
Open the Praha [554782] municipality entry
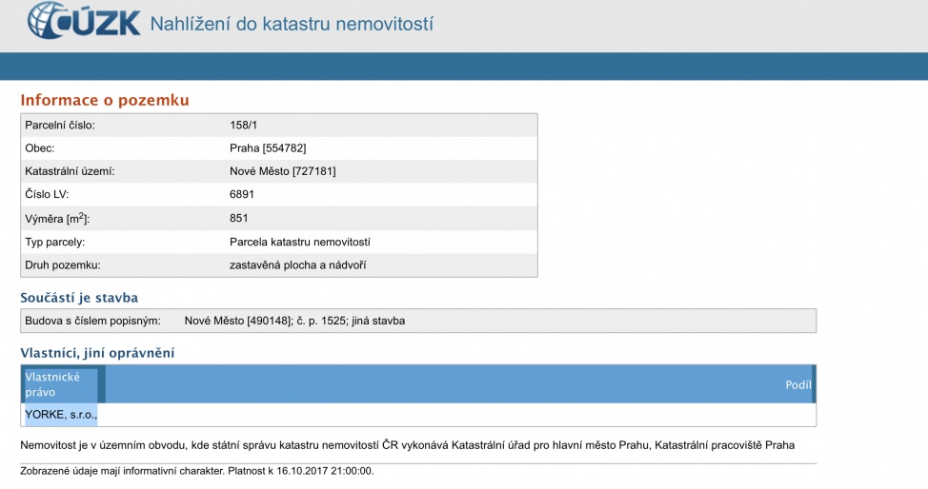268,148
